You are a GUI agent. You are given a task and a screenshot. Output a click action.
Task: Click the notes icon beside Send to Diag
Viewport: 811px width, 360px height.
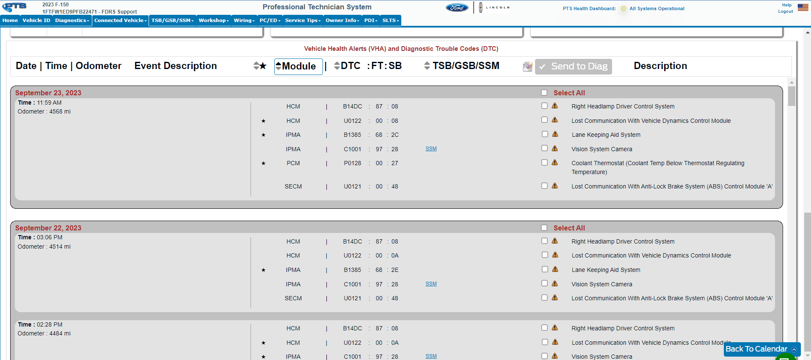(x=527, y=66)
